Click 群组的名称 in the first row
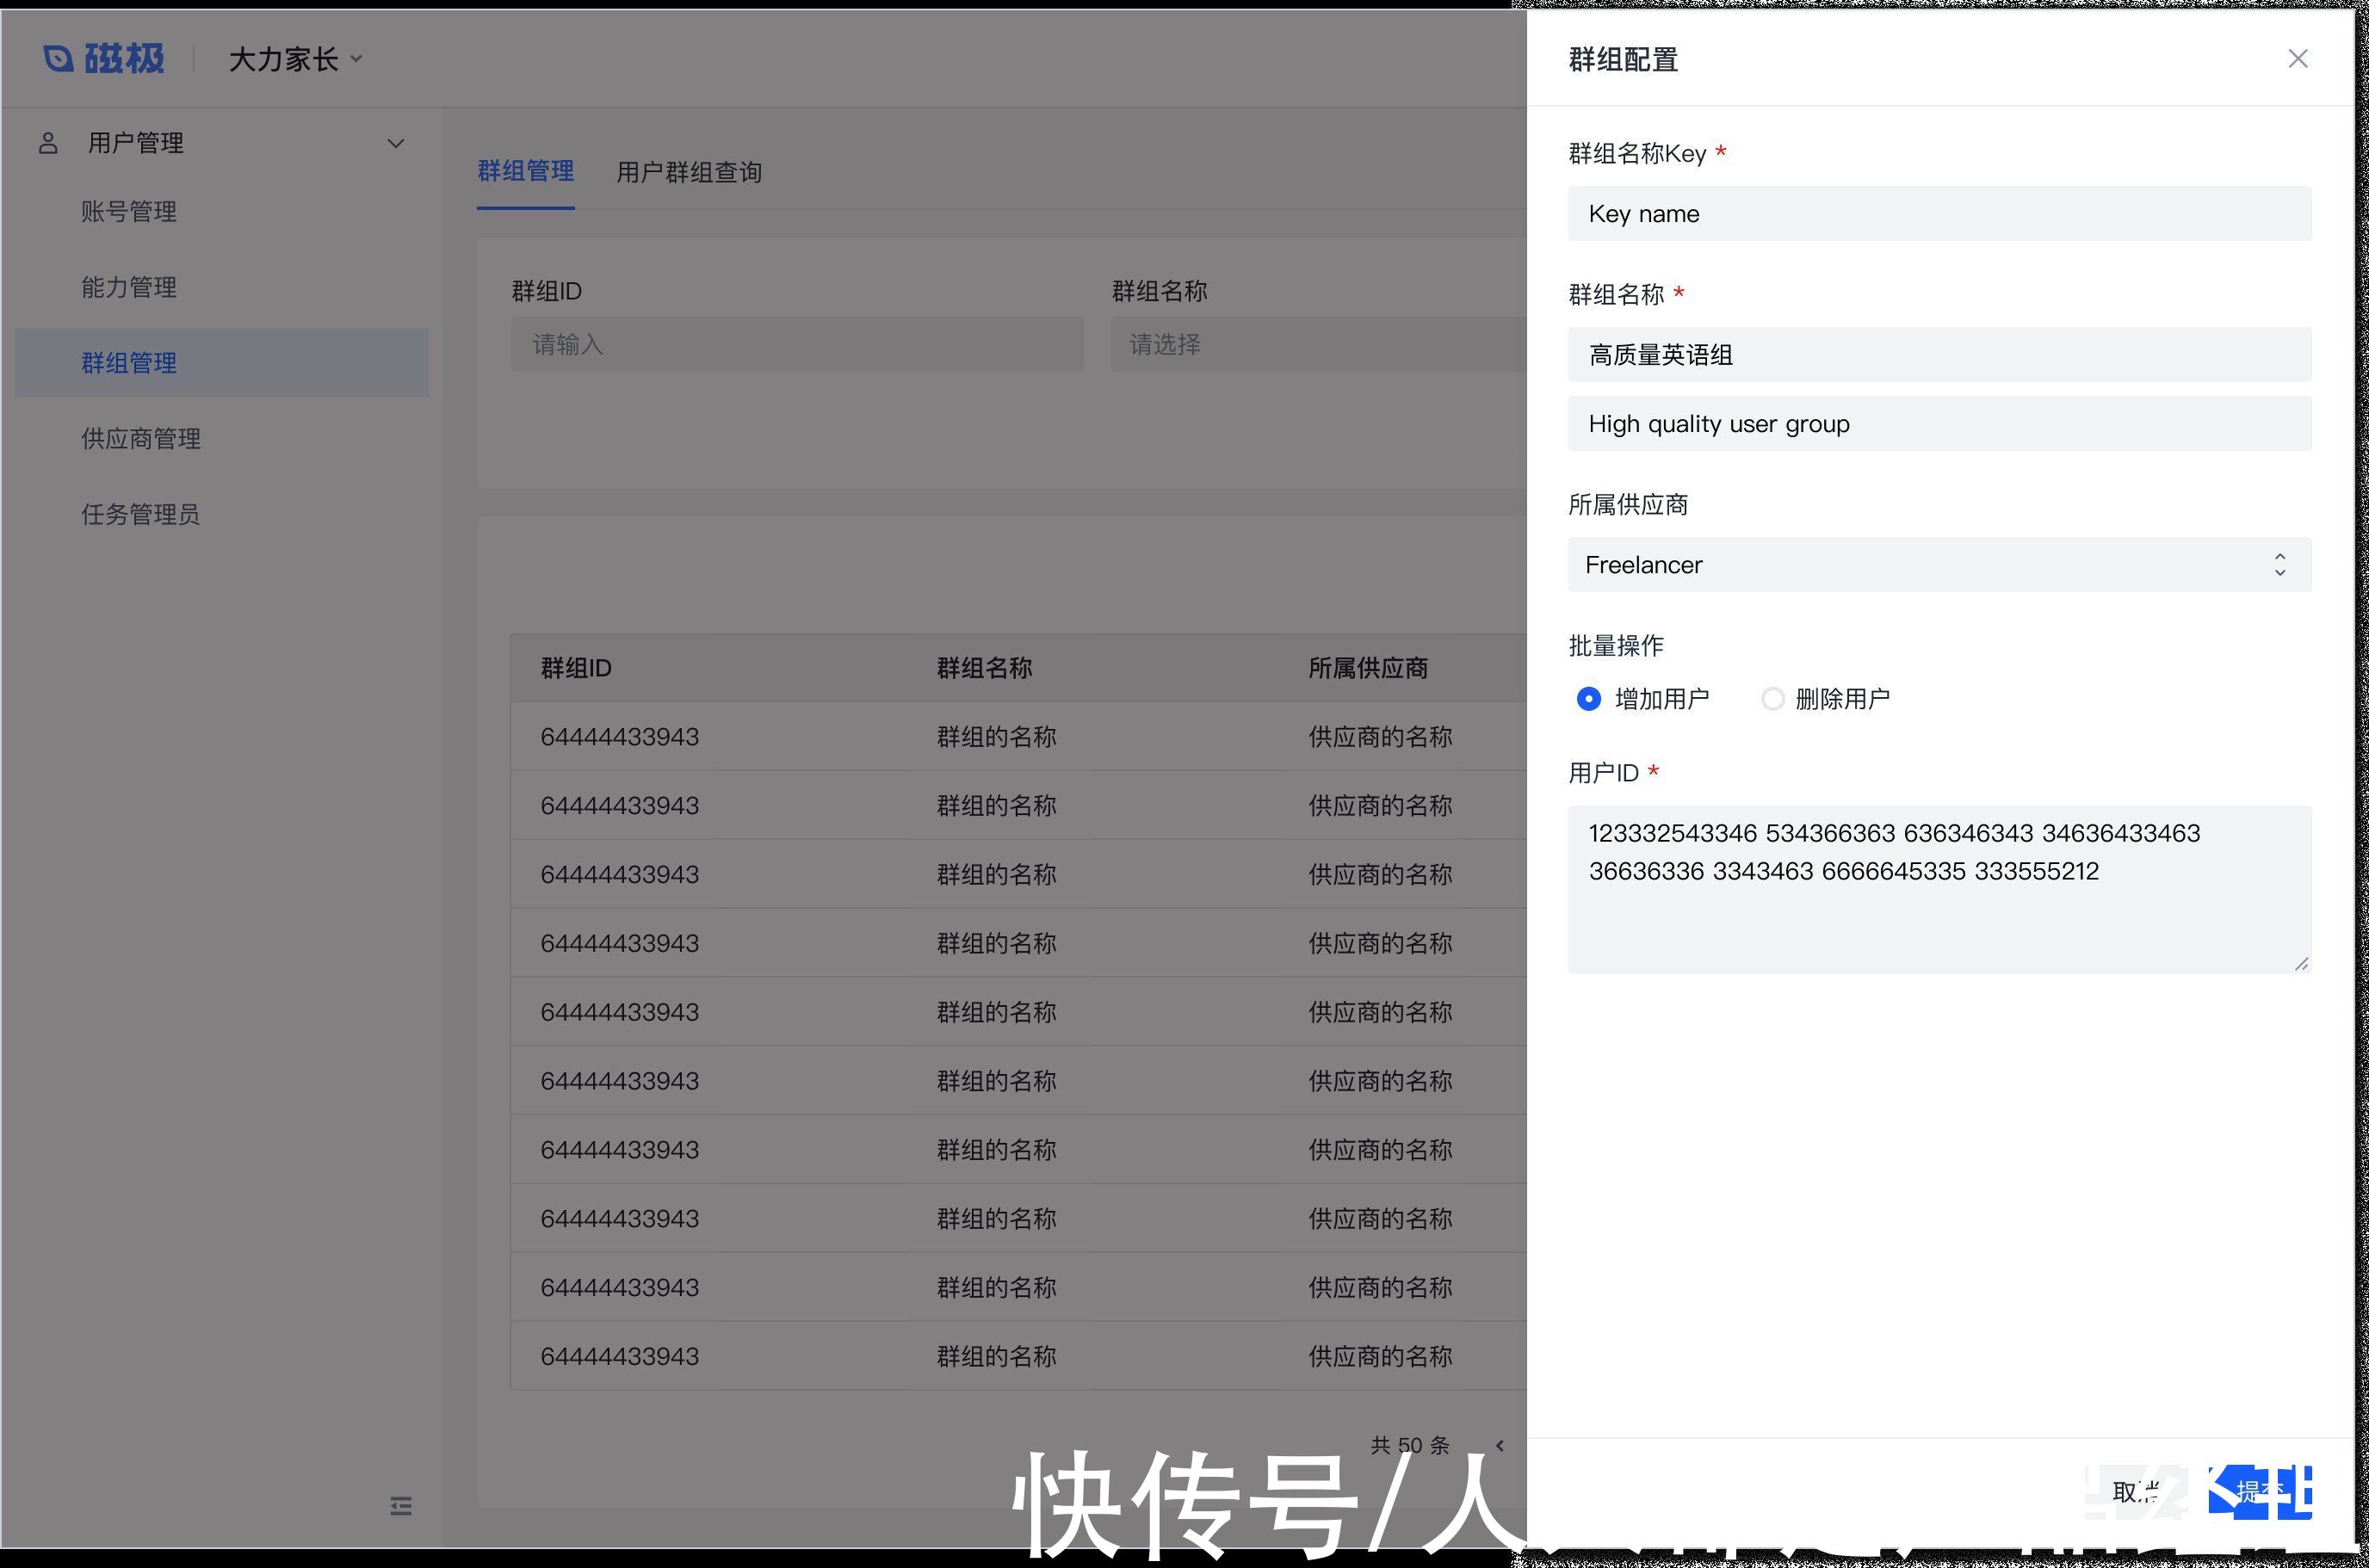Screen dimensions: 2369x1568 click(996, 737)
